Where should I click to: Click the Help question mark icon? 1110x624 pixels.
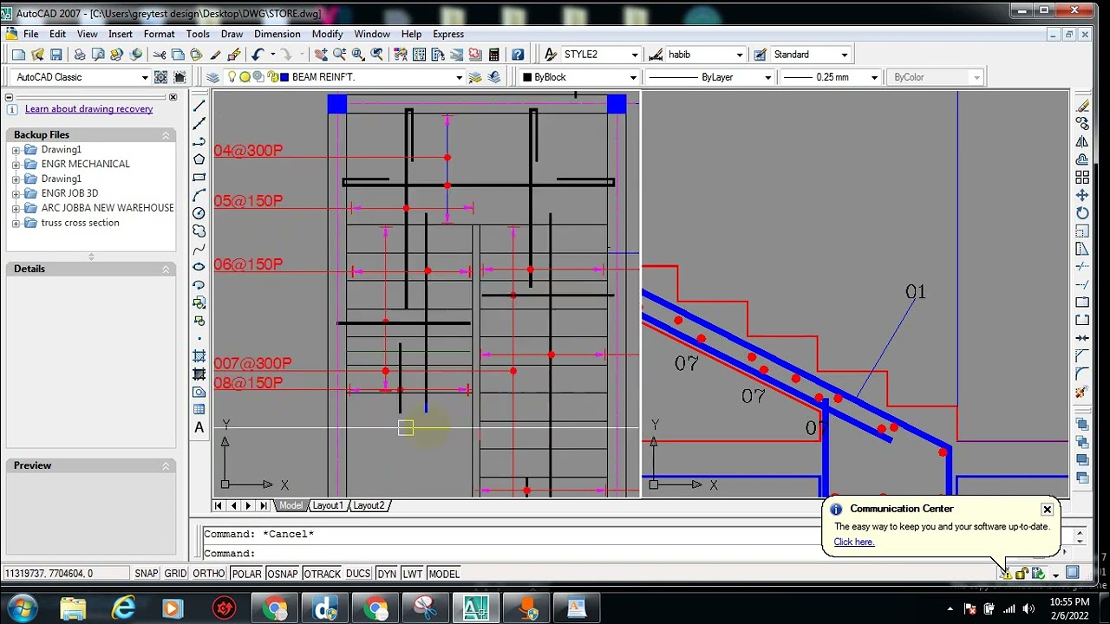pos(518,55)
